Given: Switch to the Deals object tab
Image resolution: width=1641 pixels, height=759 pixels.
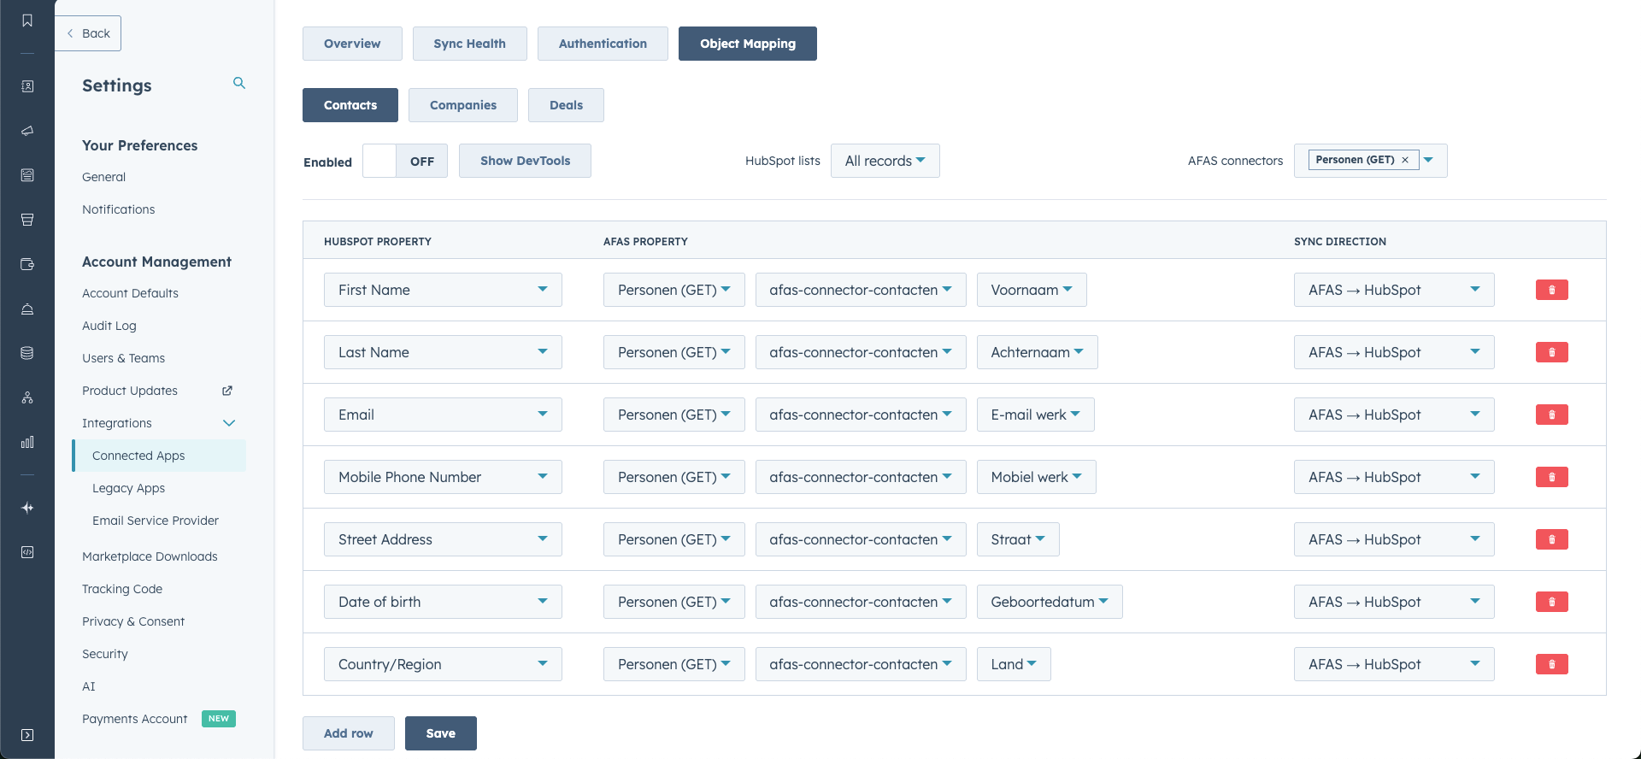Looking at the screenshot, I should 566,105.
